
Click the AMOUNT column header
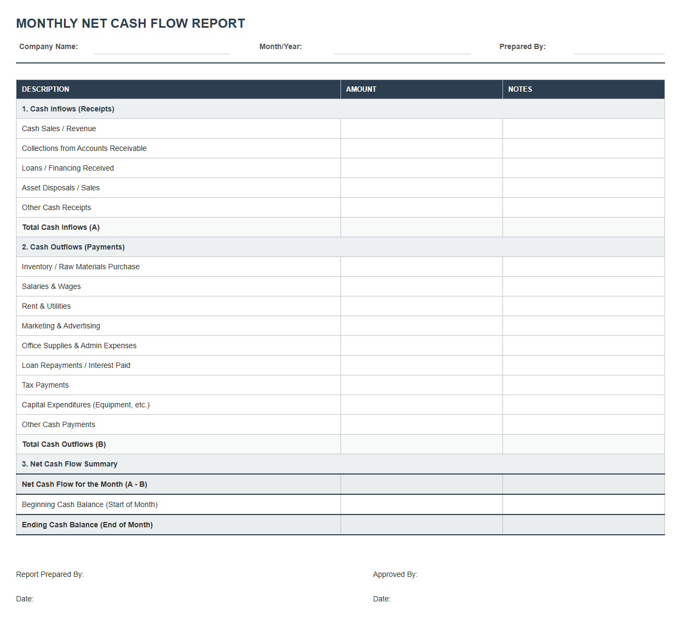tap(421, 89)
